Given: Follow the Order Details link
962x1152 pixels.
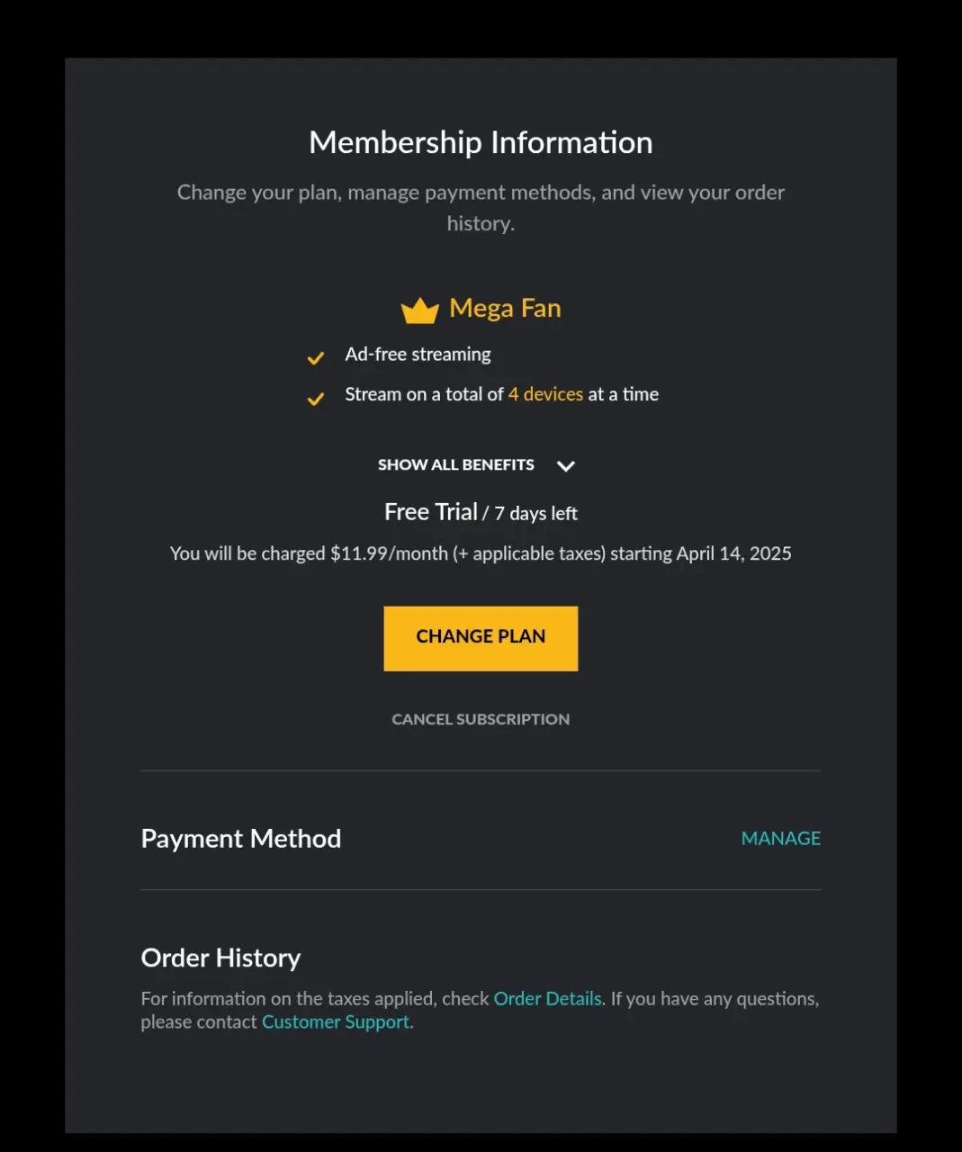Looking at the screenshot, I should (548, 999).
